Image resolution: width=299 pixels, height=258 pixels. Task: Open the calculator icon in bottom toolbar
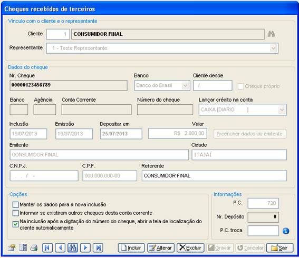[x=23, y=247]
